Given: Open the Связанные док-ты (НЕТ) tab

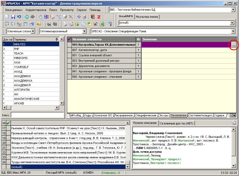Looking at the screenshot, I should pos(177,123).
